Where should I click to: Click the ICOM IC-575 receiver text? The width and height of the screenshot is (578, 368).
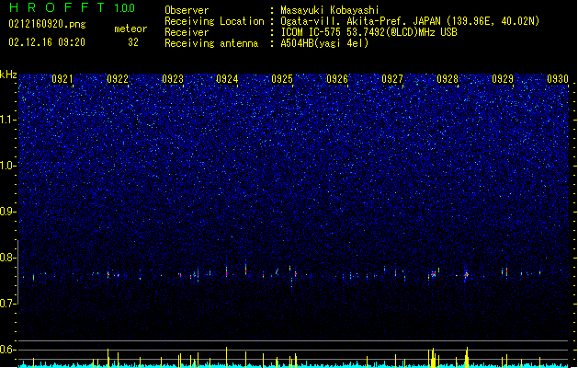coord(368,32)
